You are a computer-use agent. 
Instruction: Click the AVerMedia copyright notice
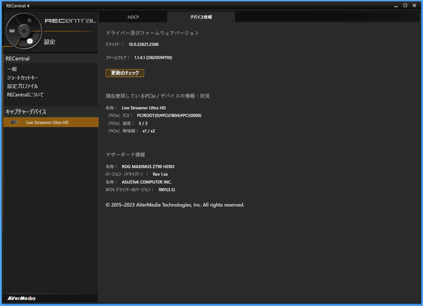(x=175, y=205)
